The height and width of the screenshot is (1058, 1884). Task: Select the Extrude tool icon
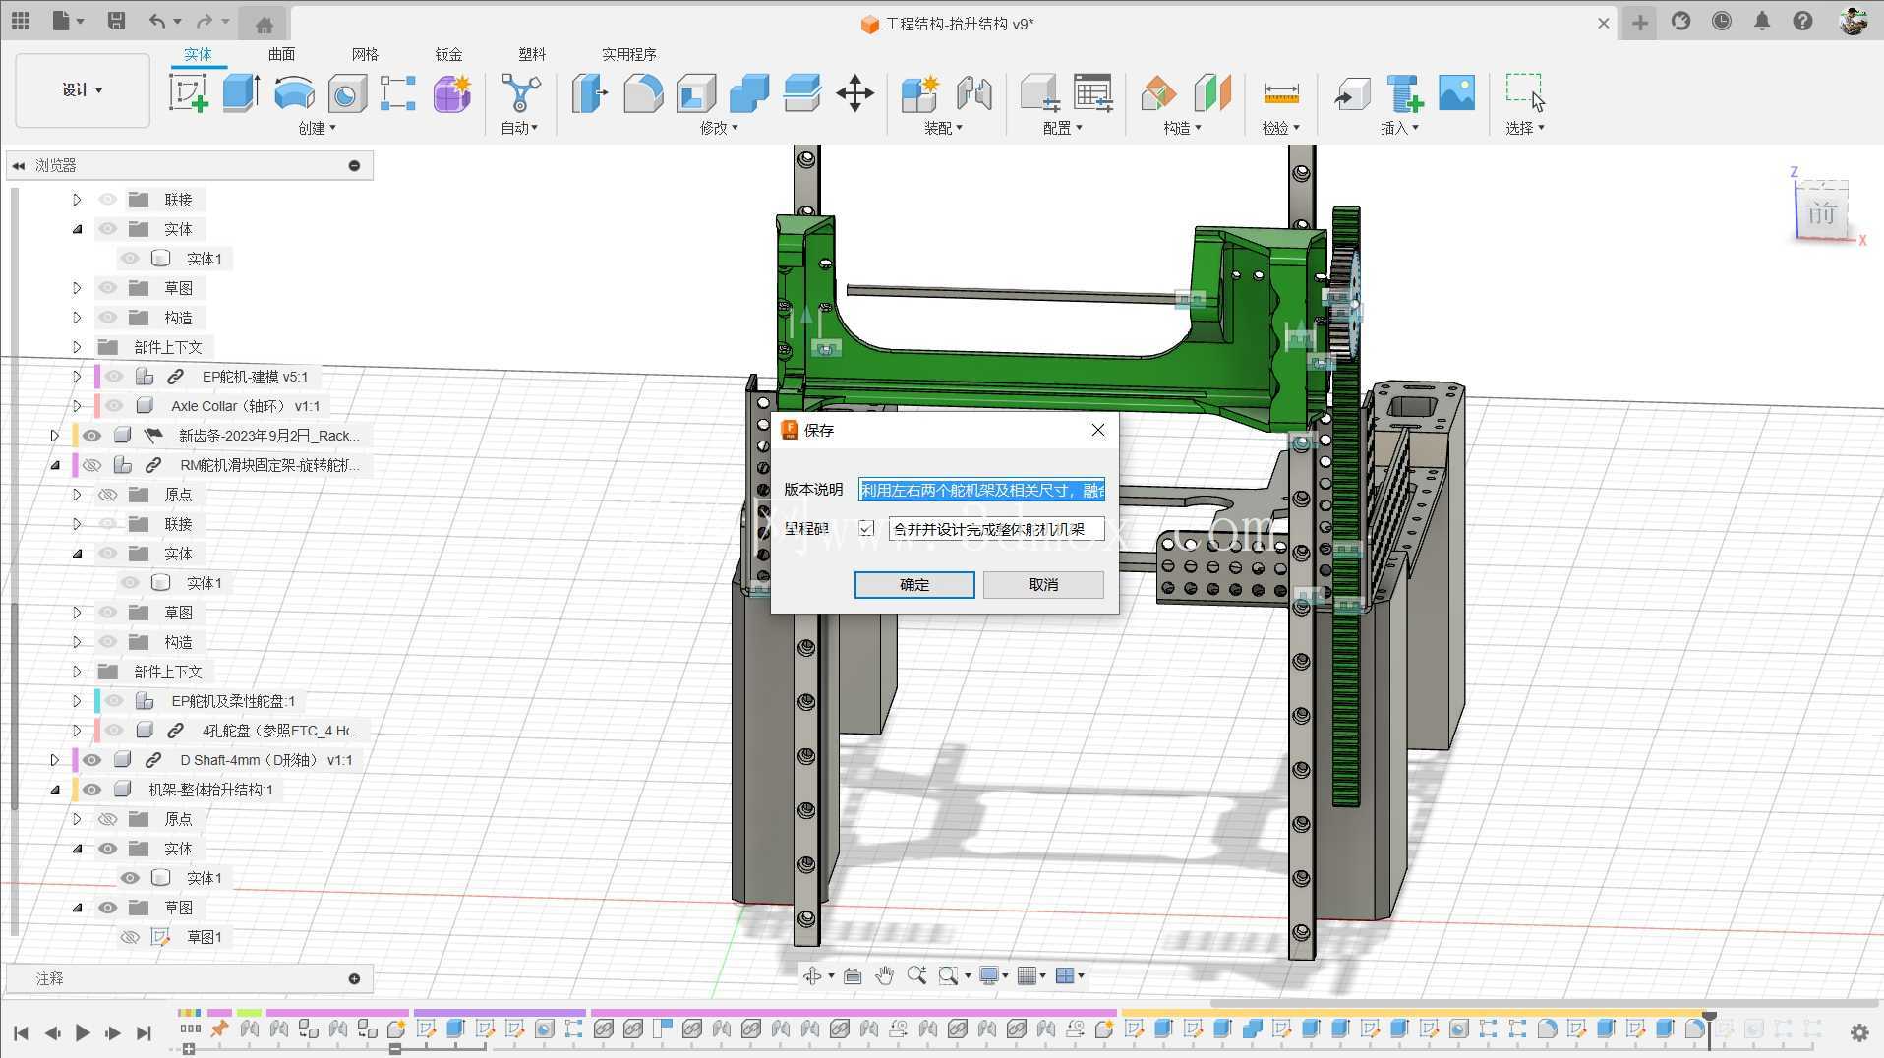coord(241,93)
